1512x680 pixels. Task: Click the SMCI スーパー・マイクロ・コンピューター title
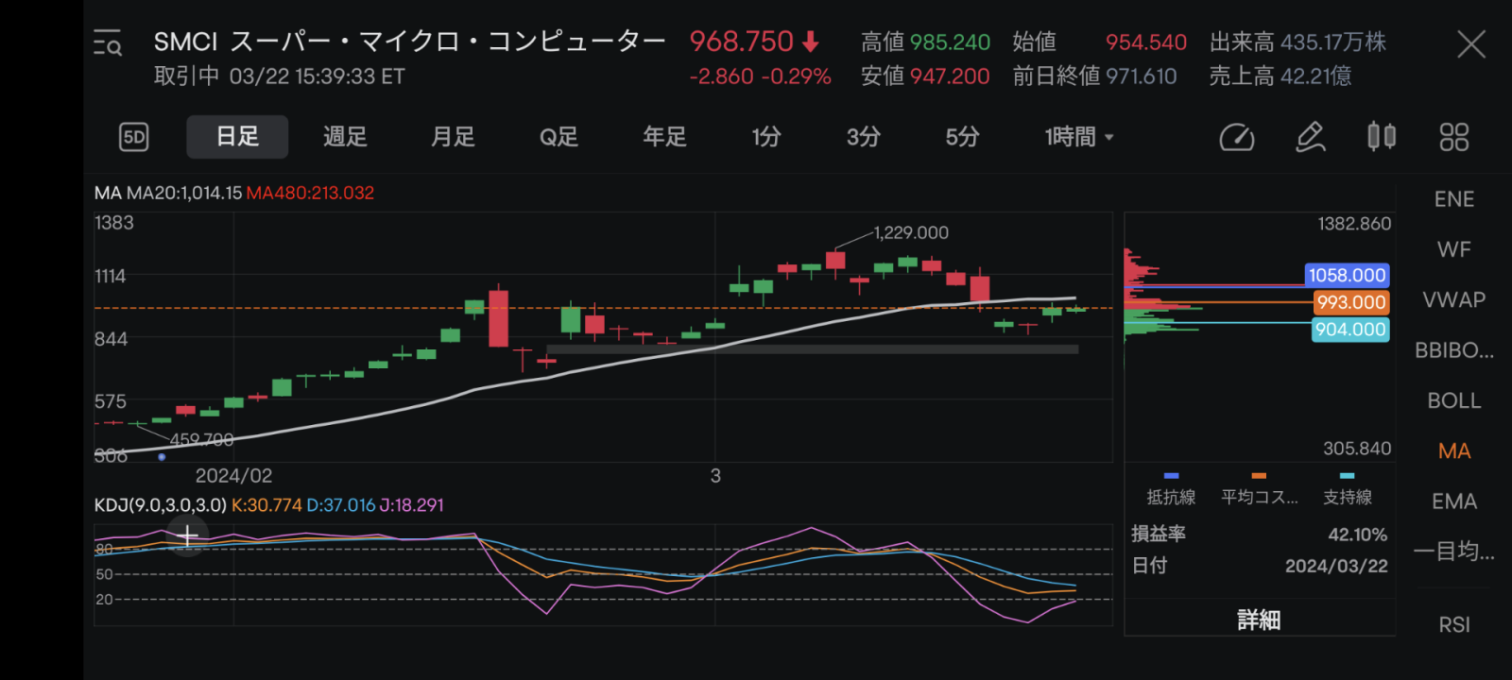[x=409, y=42]
